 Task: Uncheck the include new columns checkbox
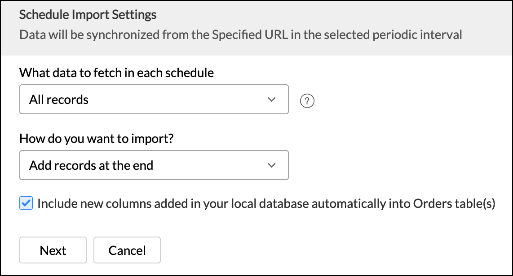click(x=26, y=203)
